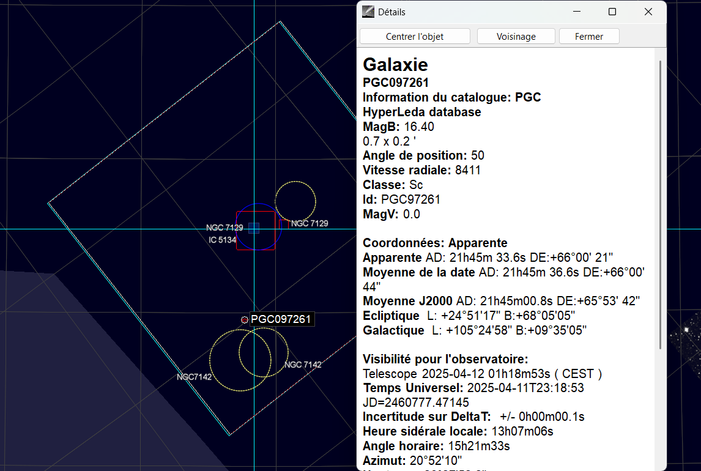Click the Galactique coordinates line
Screen dimensions: 701x471
click(474, 330)
